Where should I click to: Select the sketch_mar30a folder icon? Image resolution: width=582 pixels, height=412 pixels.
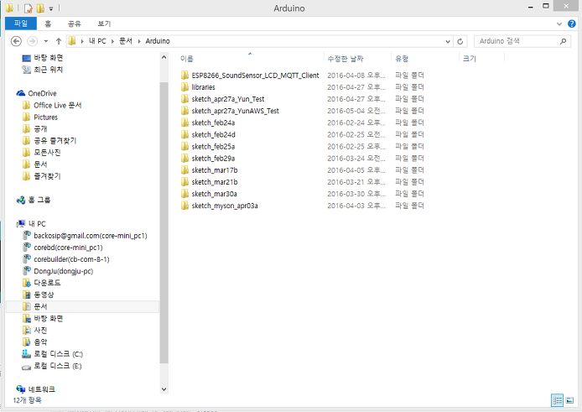coord(184,194)
